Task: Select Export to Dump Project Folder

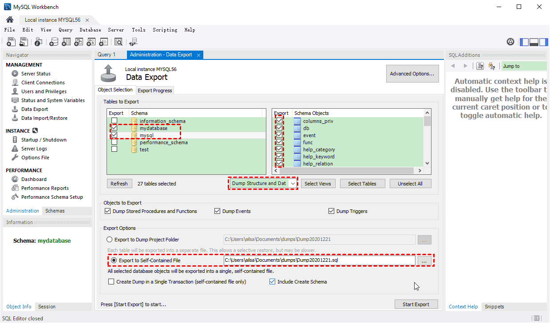Action: pyautogui.click(x=110, y=240)
